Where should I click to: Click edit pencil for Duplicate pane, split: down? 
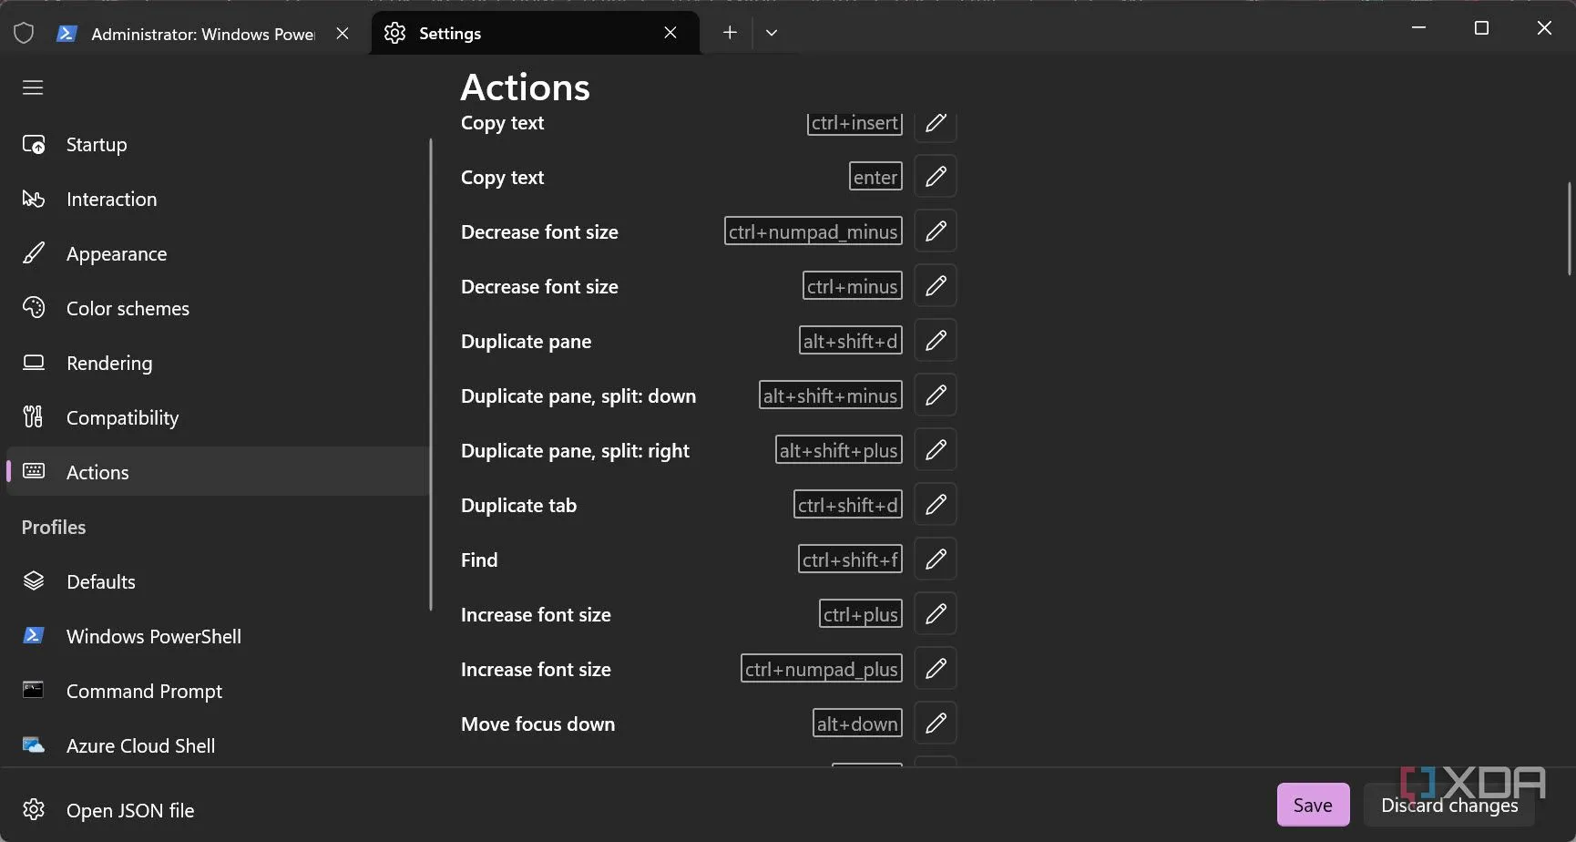pyautogui.click(x=935, y=395)
